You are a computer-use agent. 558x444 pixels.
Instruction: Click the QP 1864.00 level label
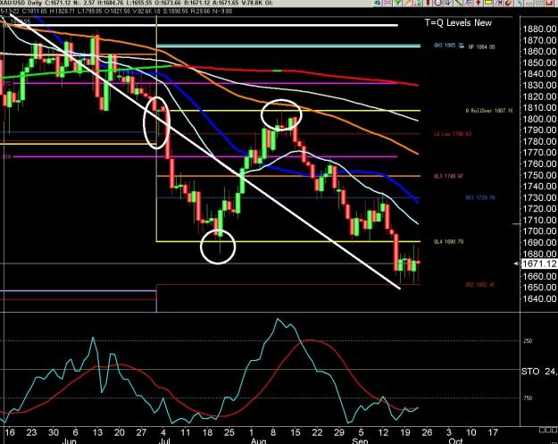pyautogui.click(x=481, y=46)
